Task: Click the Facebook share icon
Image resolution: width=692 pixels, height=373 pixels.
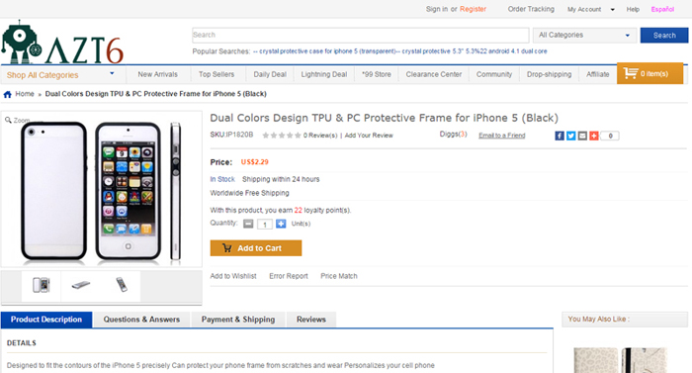Action: [560, 136]
